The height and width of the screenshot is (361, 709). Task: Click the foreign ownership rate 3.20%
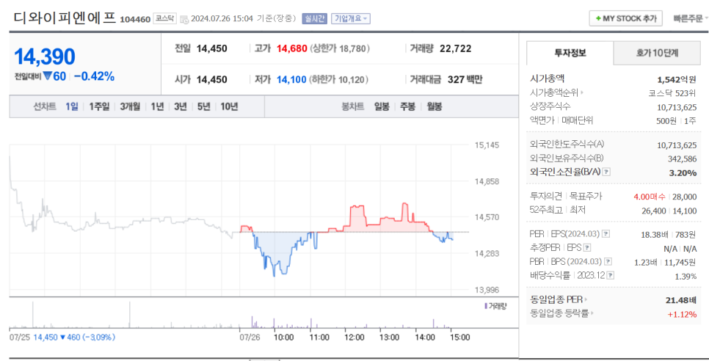tap(683, 172)
